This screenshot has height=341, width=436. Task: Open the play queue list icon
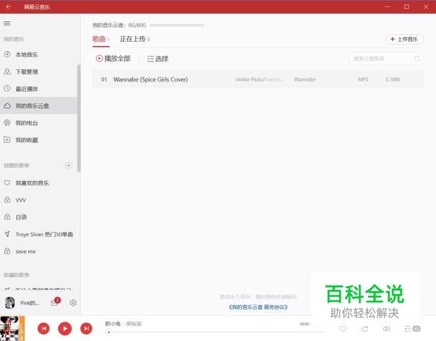(x=412, y=329)
